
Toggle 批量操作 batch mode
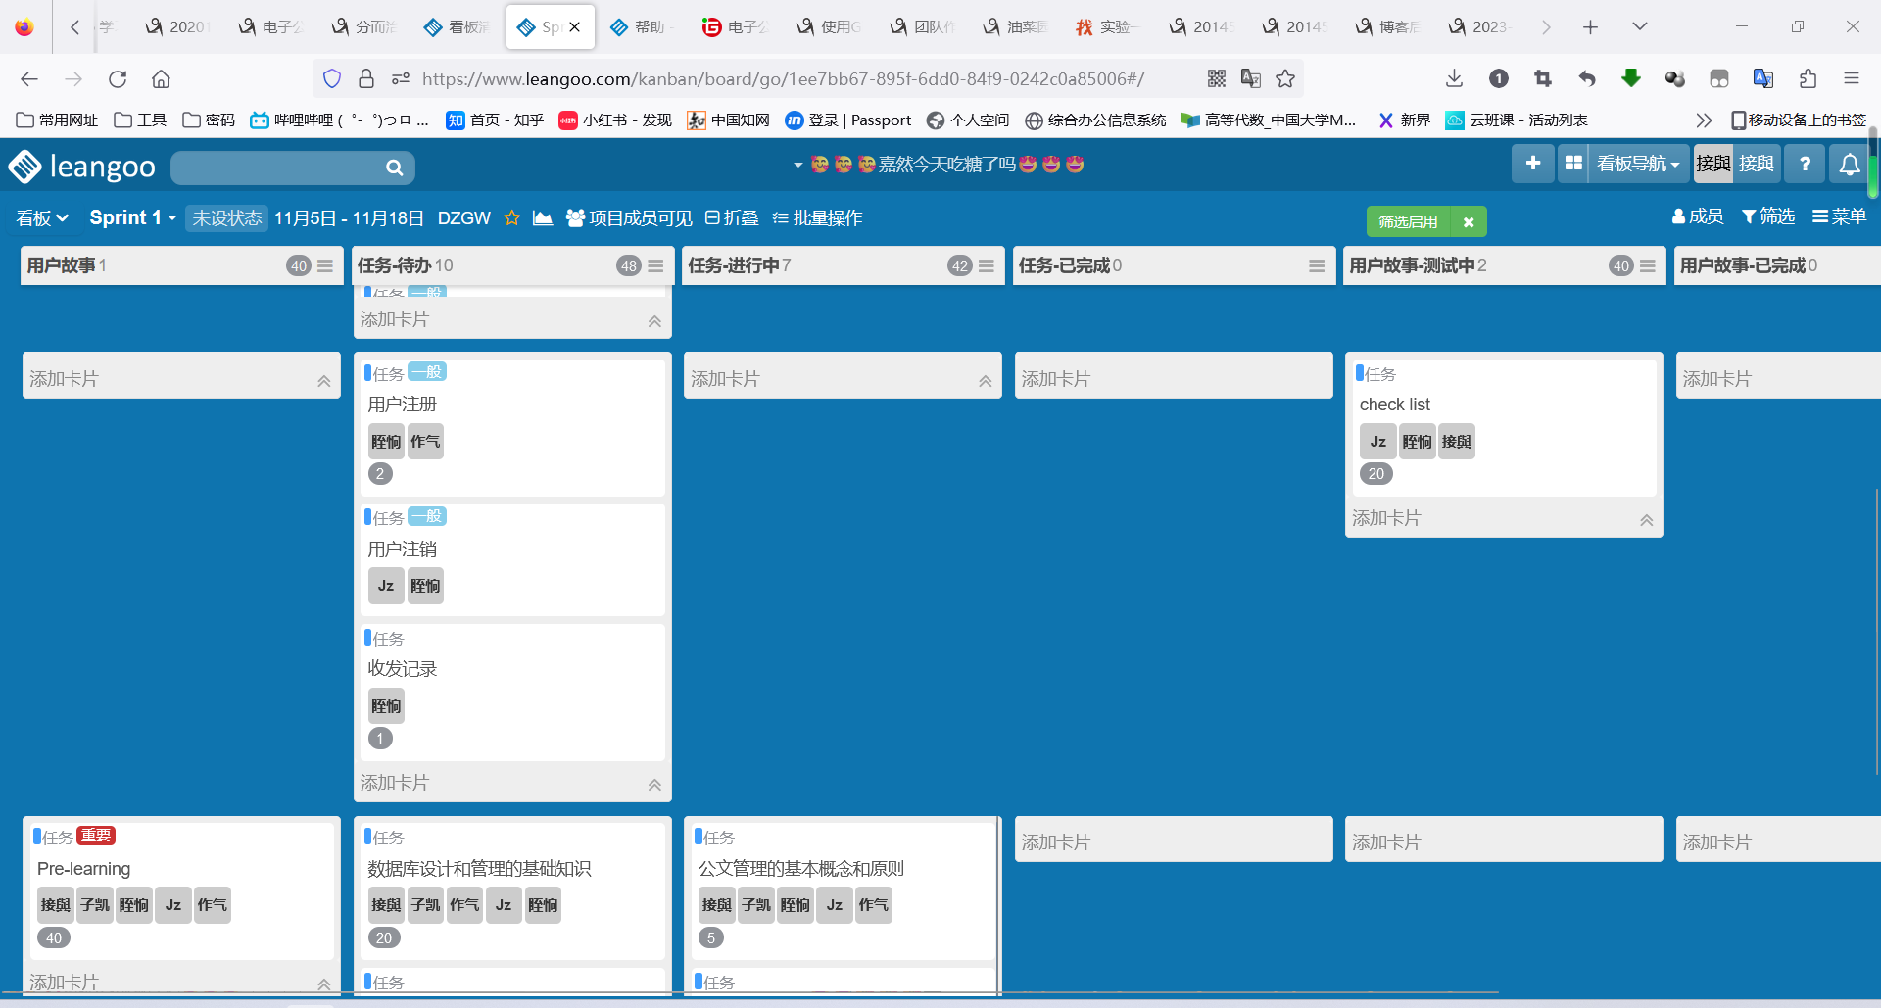817,217
